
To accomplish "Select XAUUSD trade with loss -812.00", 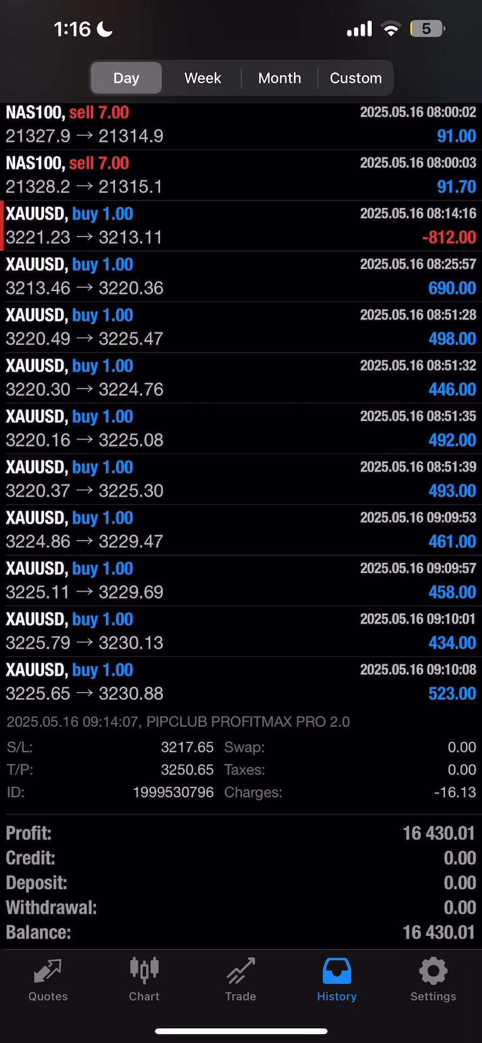I will pos(241,225).
